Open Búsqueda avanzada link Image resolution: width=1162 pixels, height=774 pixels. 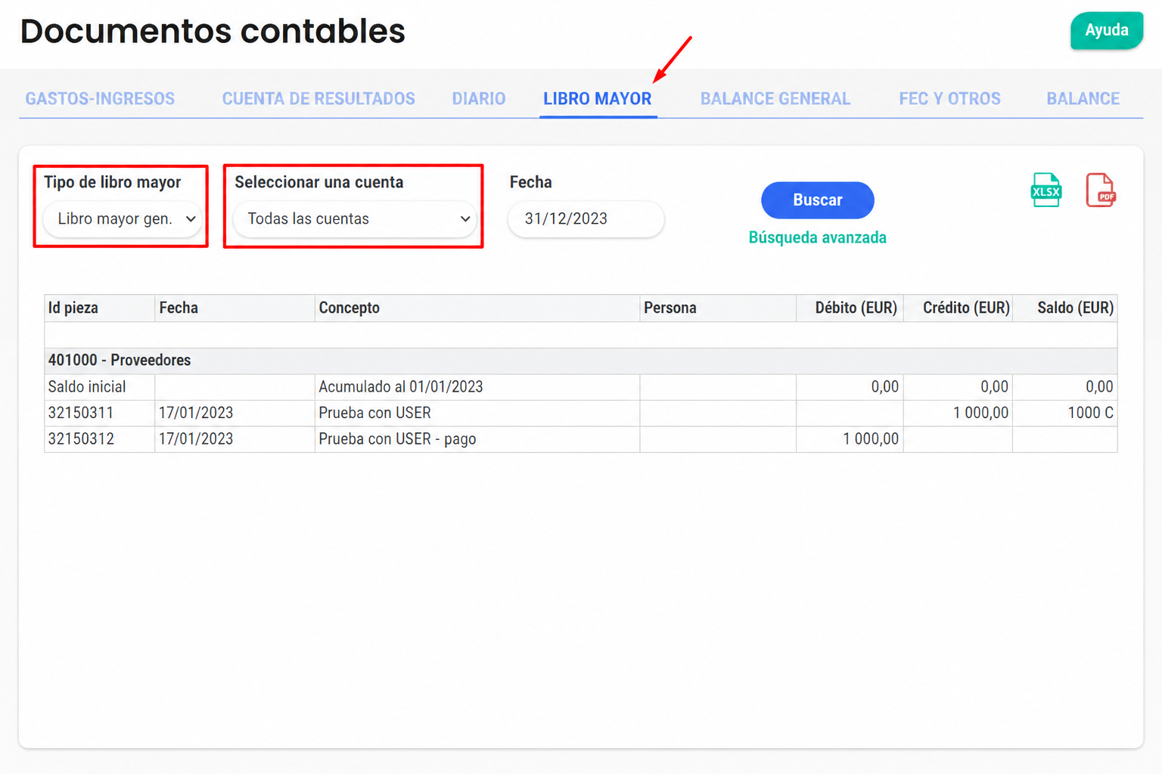pos(818,237)
